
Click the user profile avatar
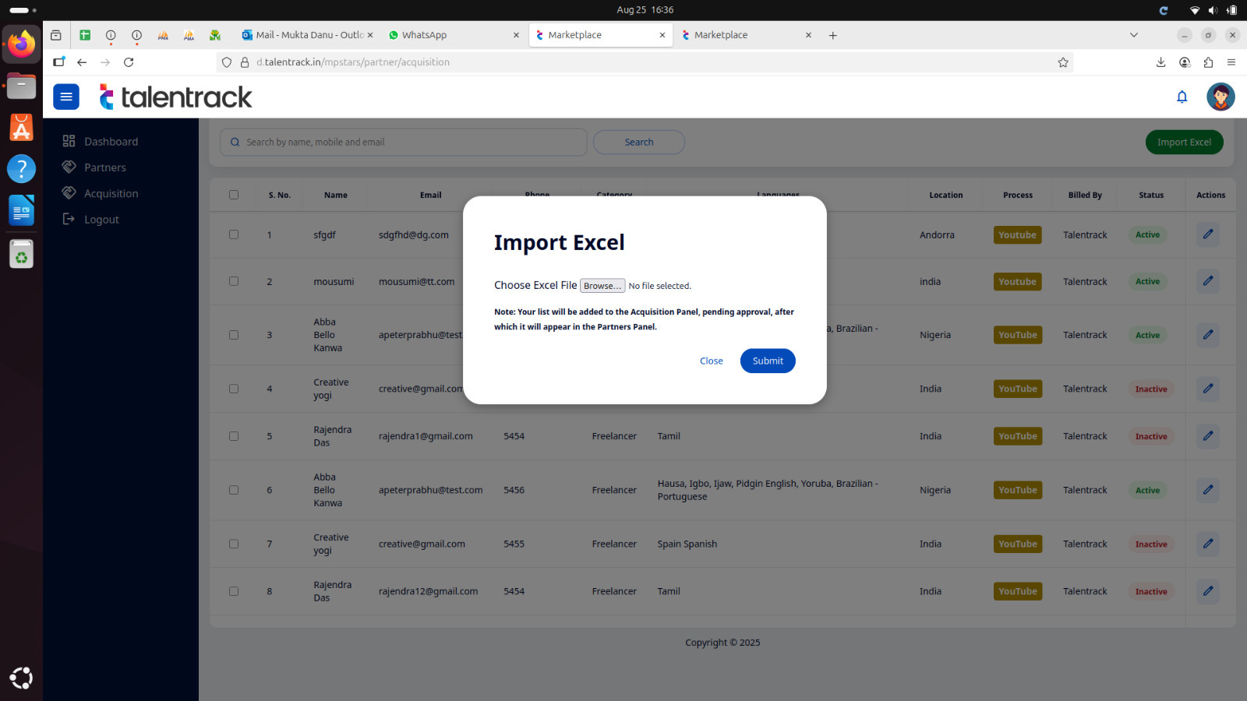click(1220, 97)
